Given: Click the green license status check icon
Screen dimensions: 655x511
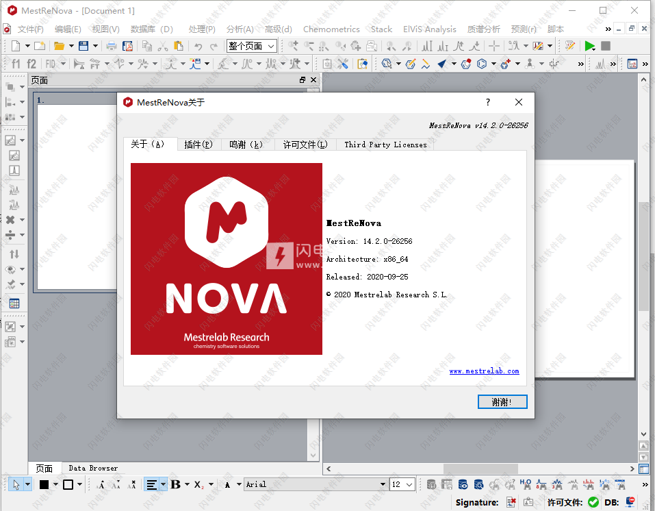Looking at the screenshot, I should coord(593,502).
